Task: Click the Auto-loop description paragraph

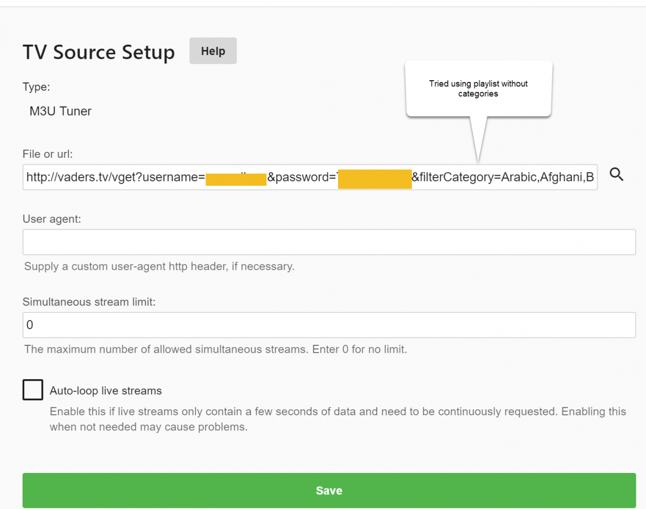Action: coord(338,419)
